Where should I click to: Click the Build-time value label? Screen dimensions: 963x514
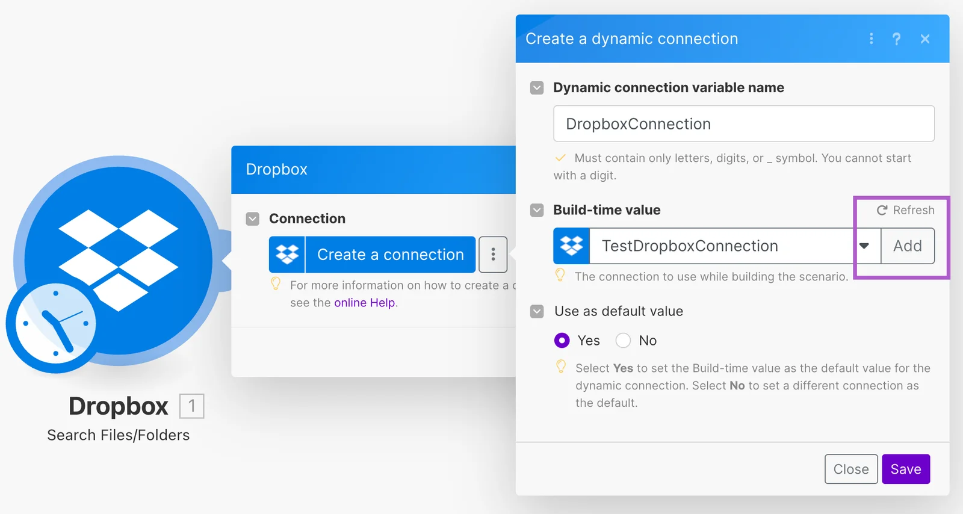coord(607,210)
